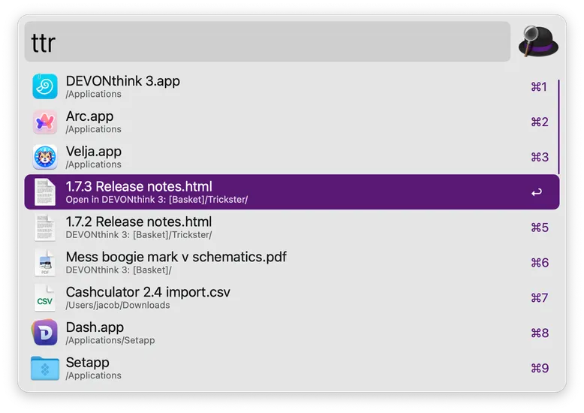Click the Alfred search field containing 'ttr'
The width and height of the screenshot is (584, 413).
267,42
